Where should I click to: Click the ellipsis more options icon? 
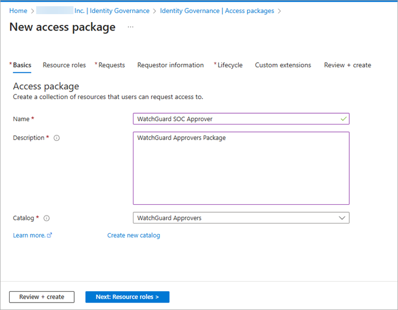pos(131,27)
